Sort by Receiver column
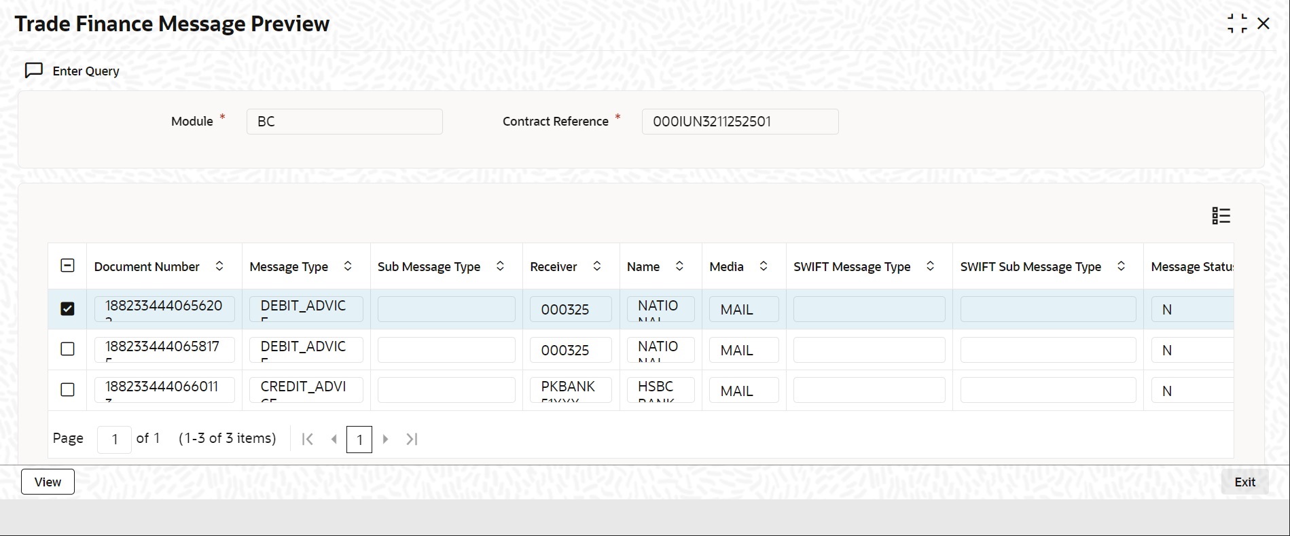1290x536 pixels. [x=597, y=266]
